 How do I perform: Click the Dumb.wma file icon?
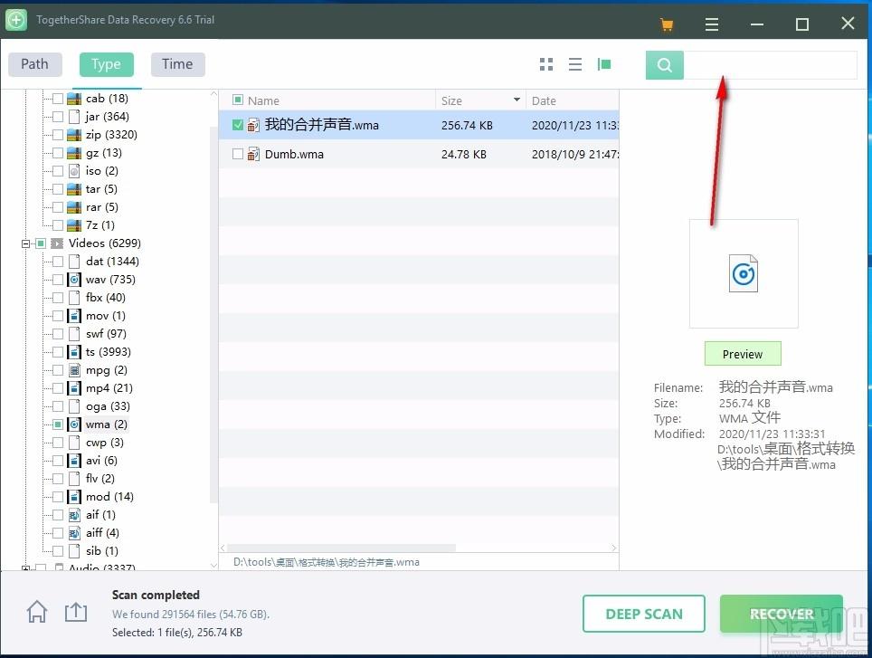pyautogui.click(x=253, y=154)
